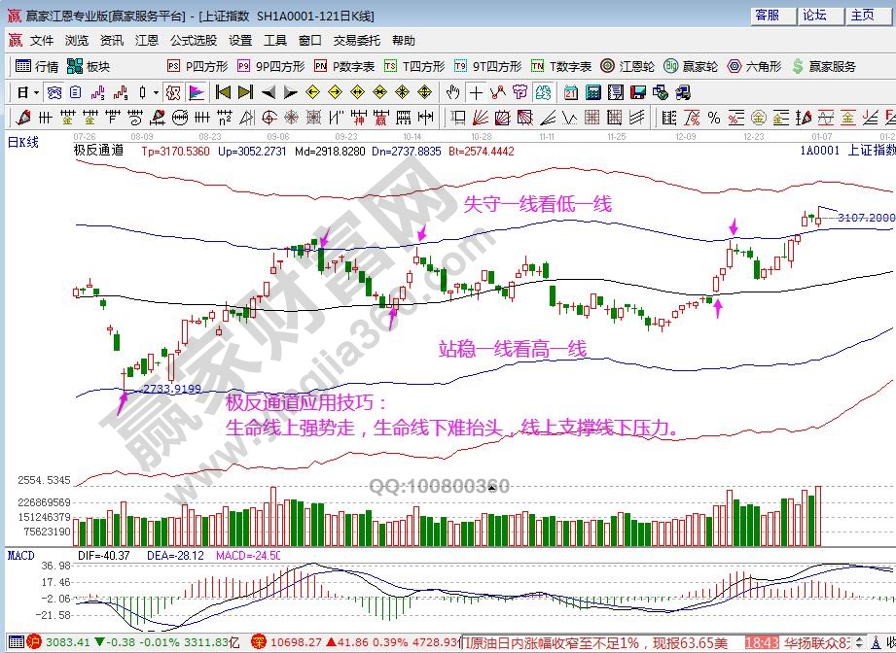Expand the 日 period dropdown arrow
This screenshot has height=653, width=896.
[36, 92]
